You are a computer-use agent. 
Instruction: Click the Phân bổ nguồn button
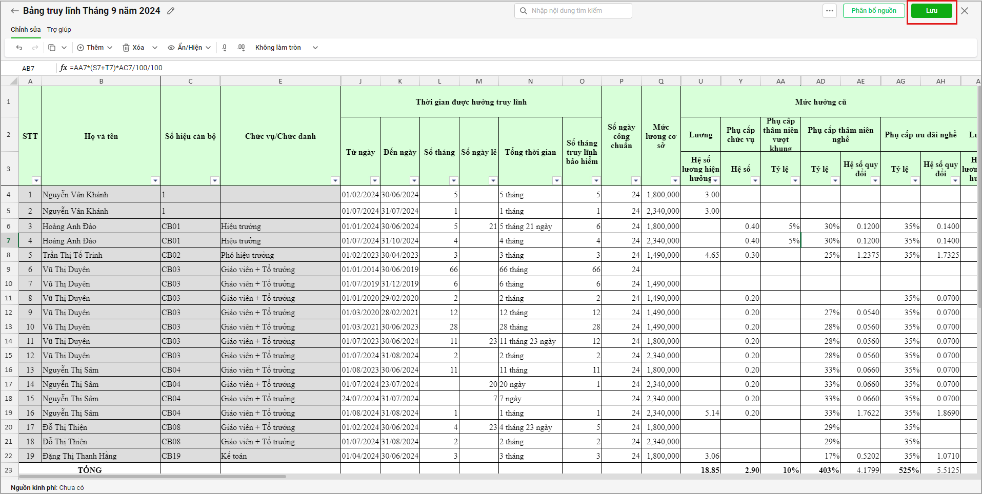tap(873, 11)
